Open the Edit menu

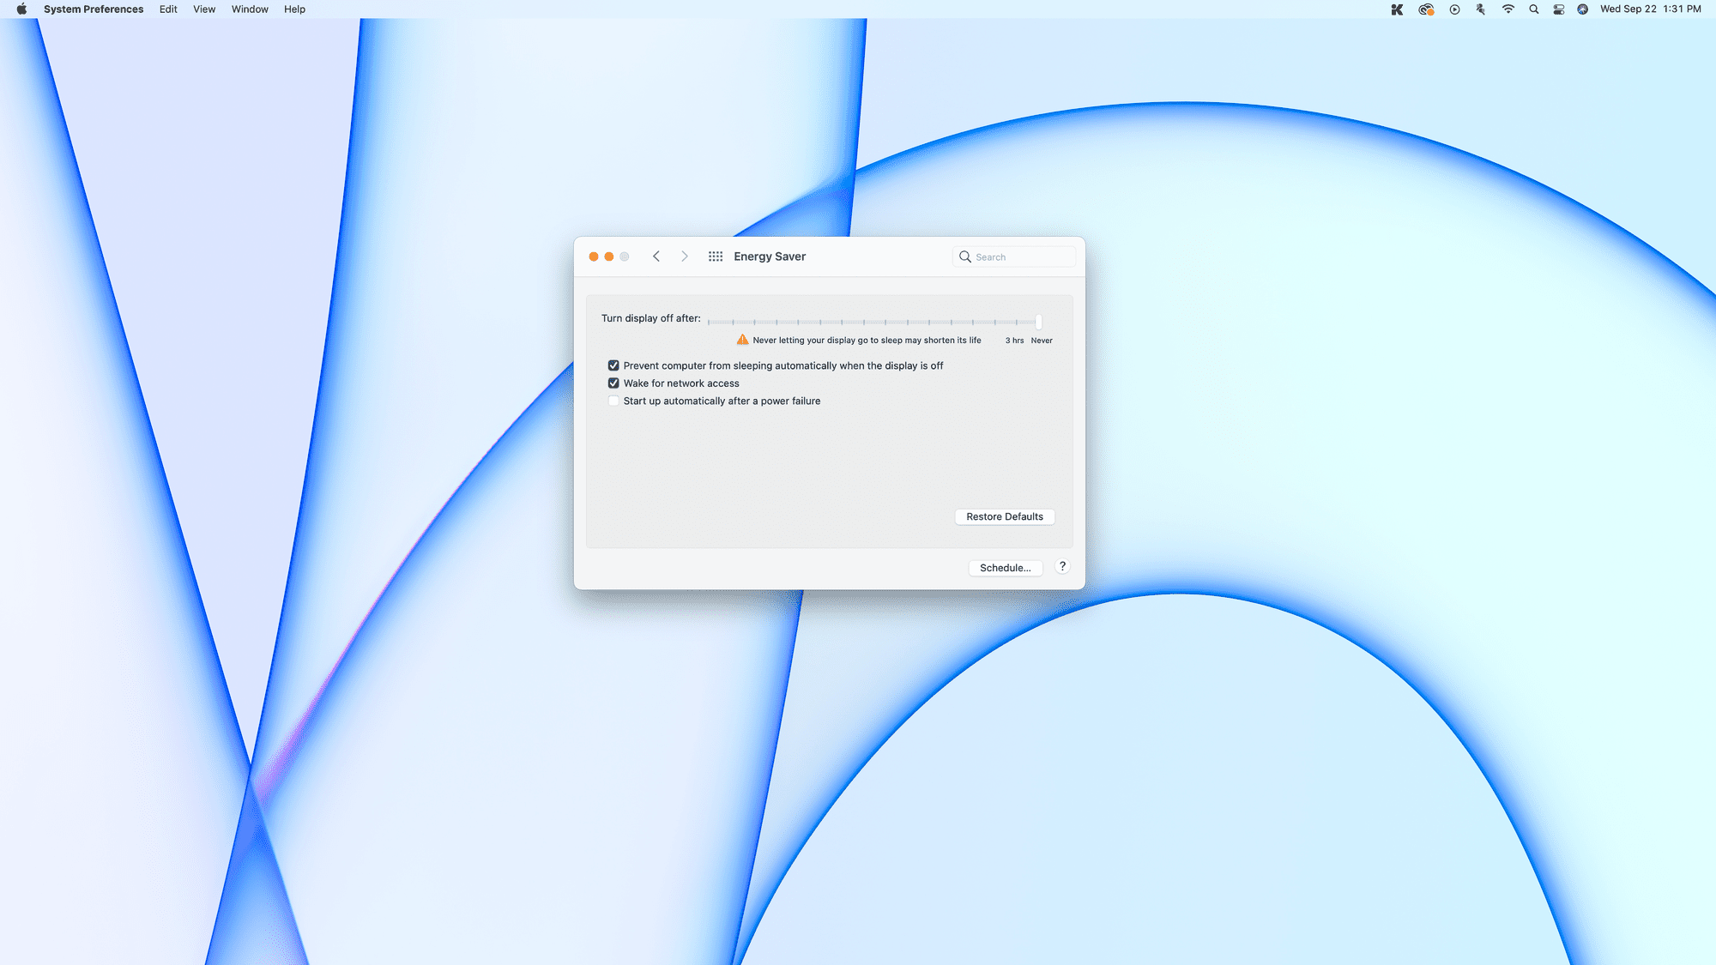coord(168,9)
